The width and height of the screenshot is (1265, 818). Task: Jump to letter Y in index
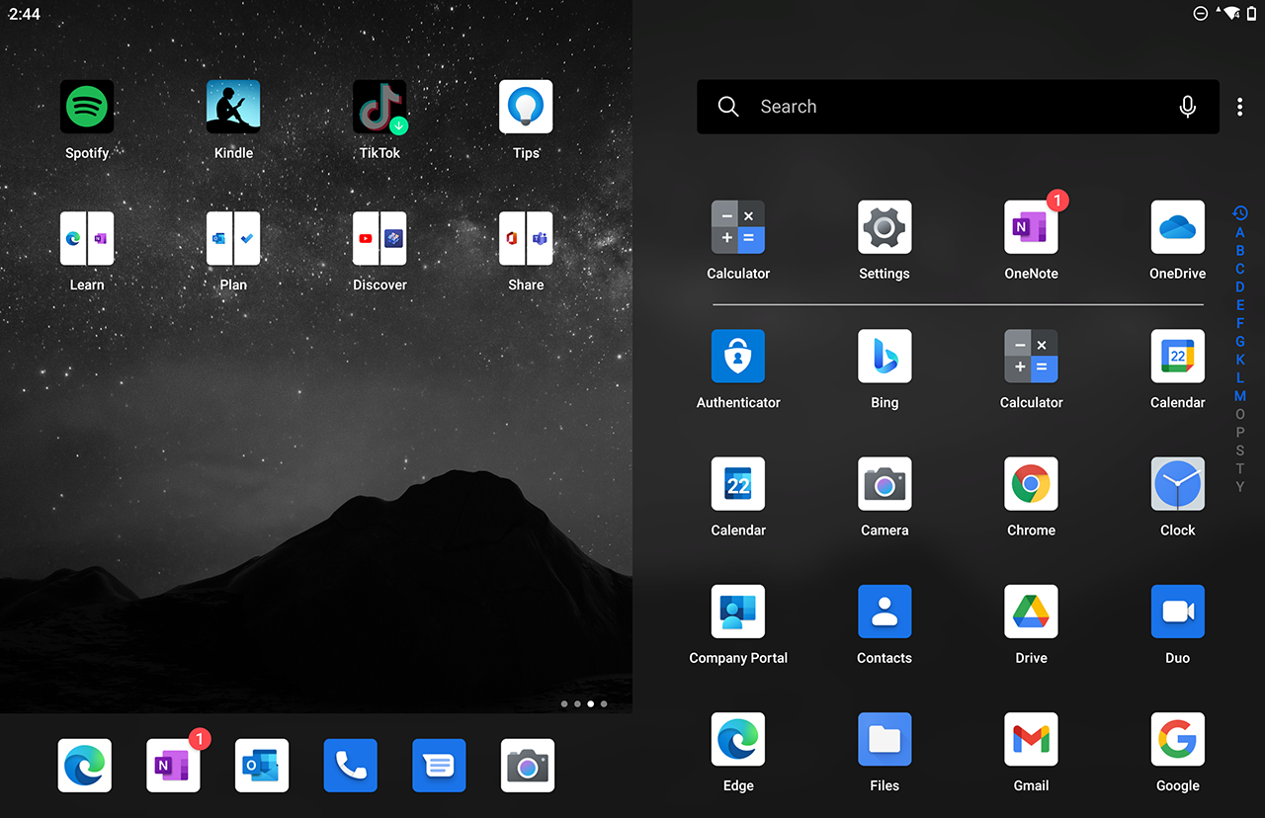pyautogui.click(x=1240, y=487)
